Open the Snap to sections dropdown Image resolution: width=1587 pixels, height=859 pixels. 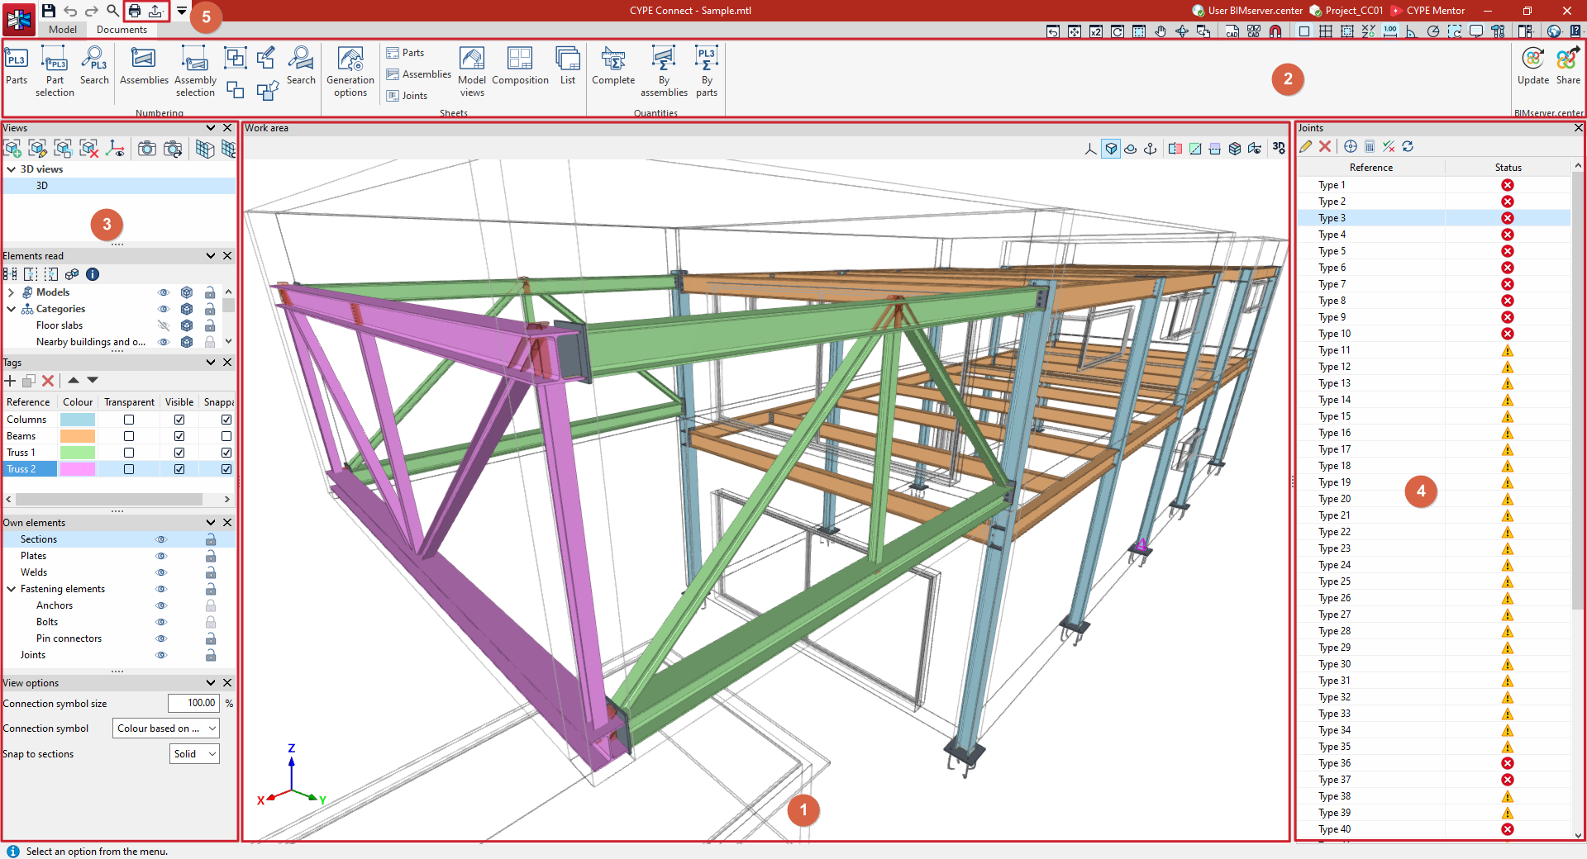(x=194, y=754)
